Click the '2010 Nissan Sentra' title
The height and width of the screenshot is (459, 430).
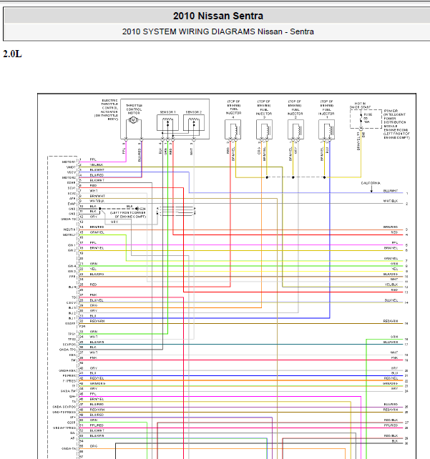[x=218, y=16]
